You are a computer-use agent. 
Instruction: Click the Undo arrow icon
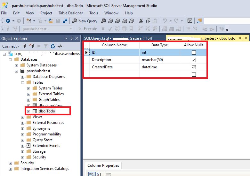(165, 21)
